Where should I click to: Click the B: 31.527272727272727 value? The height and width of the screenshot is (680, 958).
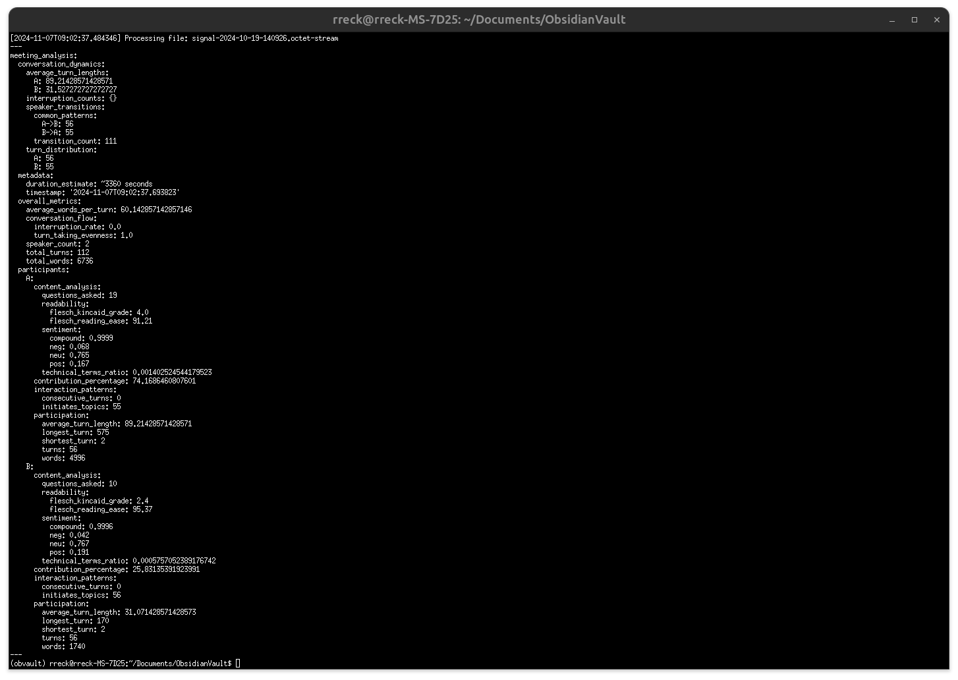(75, 90)
